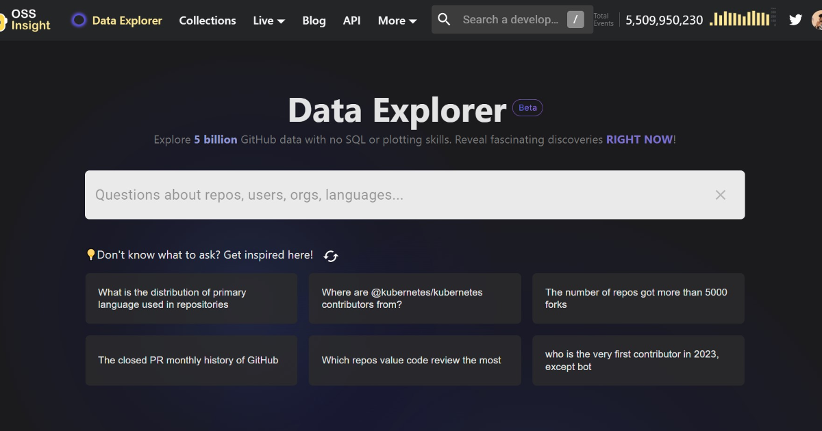This screenshot has height=431, width=822.
Task: Follow the RIGHT NOW link
Action: point(638,140)
